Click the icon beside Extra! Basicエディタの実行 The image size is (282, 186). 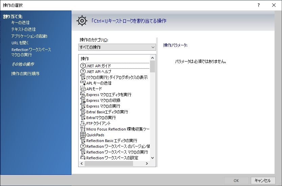pos(83,112)
